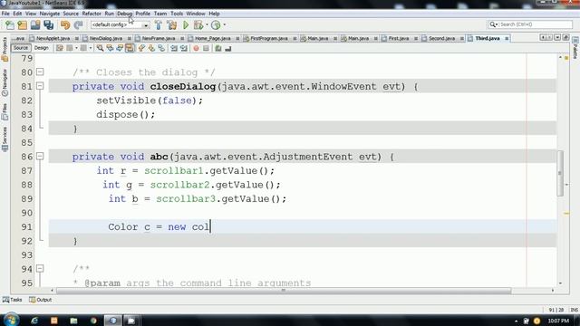Click the Debug Project icon
The image size is (580, 326).
198,24
